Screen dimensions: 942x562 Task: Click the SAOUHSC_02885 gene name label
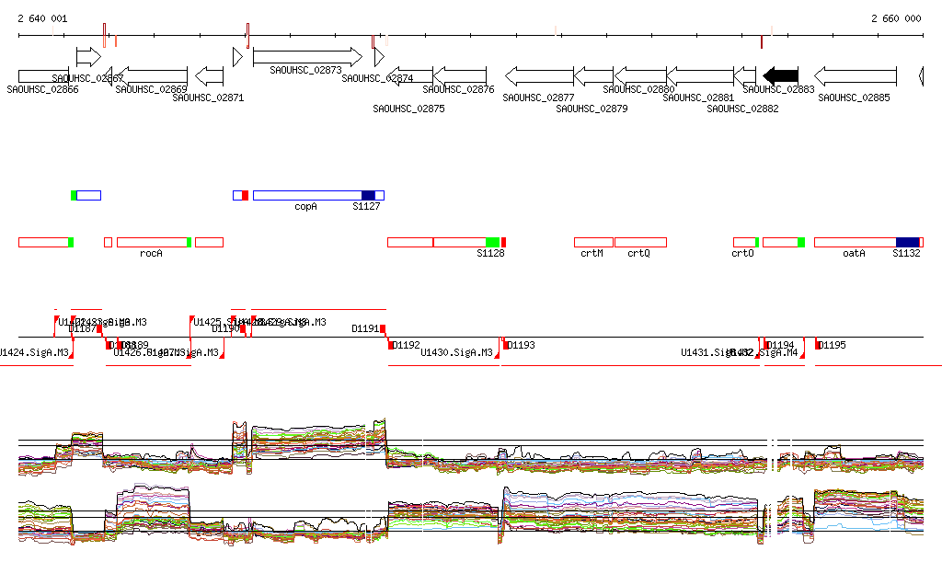click(854, 97)
